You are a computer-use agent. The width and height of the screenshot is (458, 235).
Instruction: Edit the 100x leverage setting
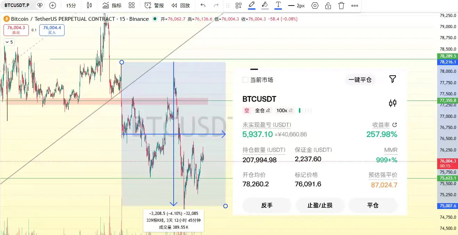click(284, 111)
